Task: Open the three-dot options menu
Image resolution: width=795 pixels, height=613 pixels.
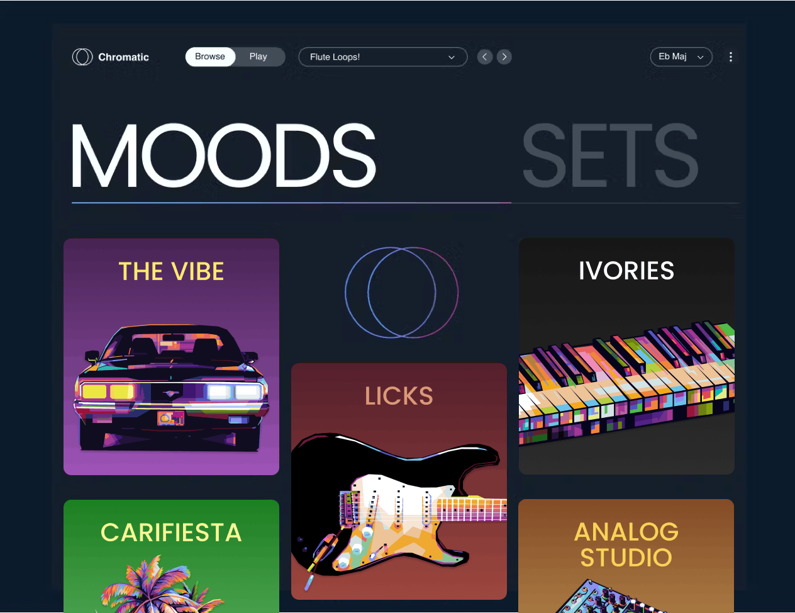Action: point(730,57)
